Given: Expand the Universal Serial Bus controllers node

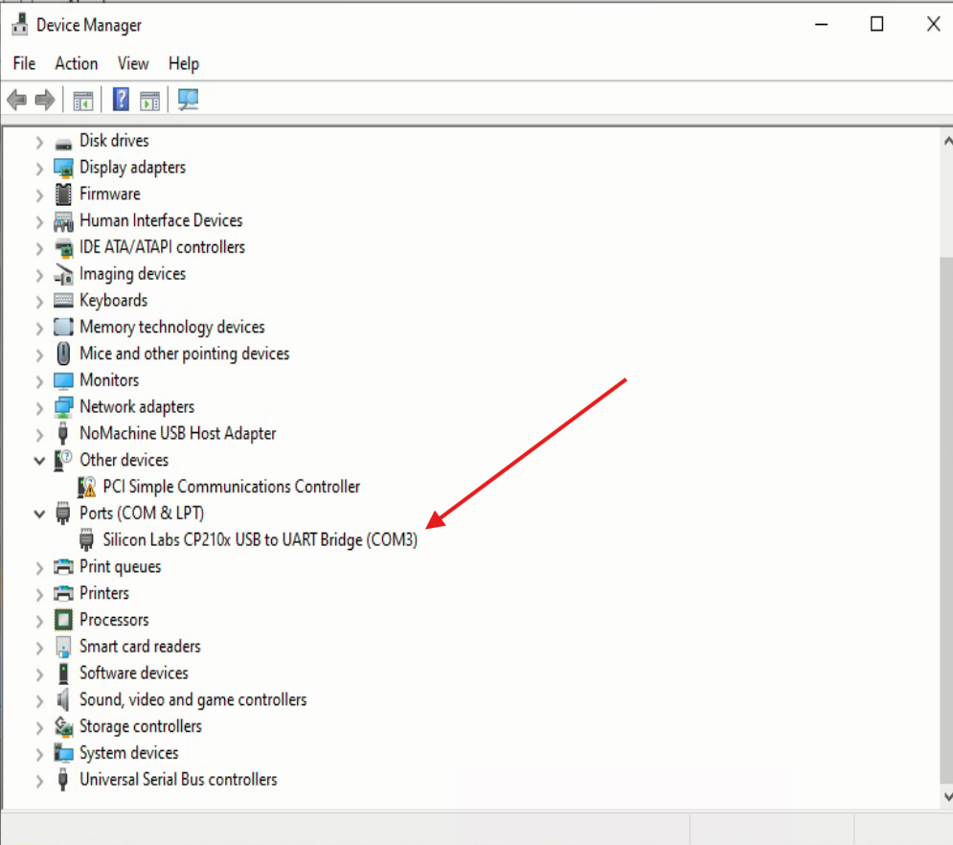Looking at the screenshot, I should click(x=39, y=781).
